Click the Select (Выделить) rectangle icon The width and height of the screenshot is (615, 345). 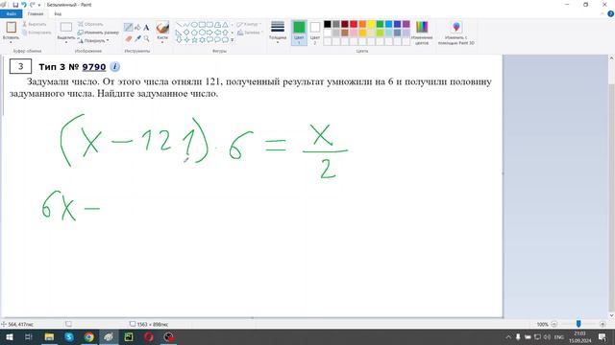[x=66, y=27]
